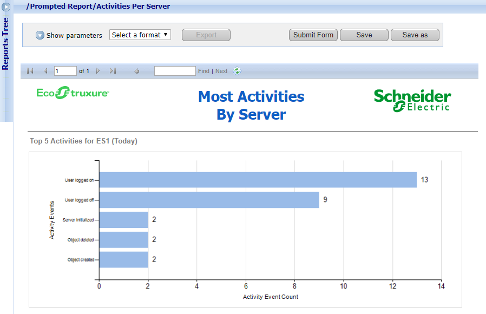Toggle the Show parameters arrow icon
Screen dimensions: 486x314
(x=40, y=35)
